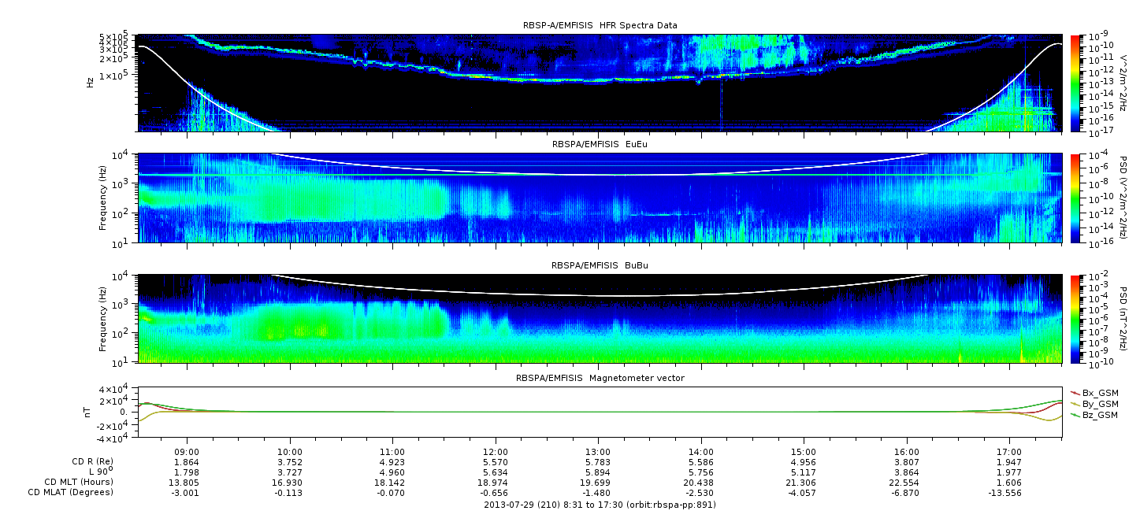Click the CD R (Re) row label
Image resolution: width=1140 pixels, height=518 pixels.
[x=89, y=462]
